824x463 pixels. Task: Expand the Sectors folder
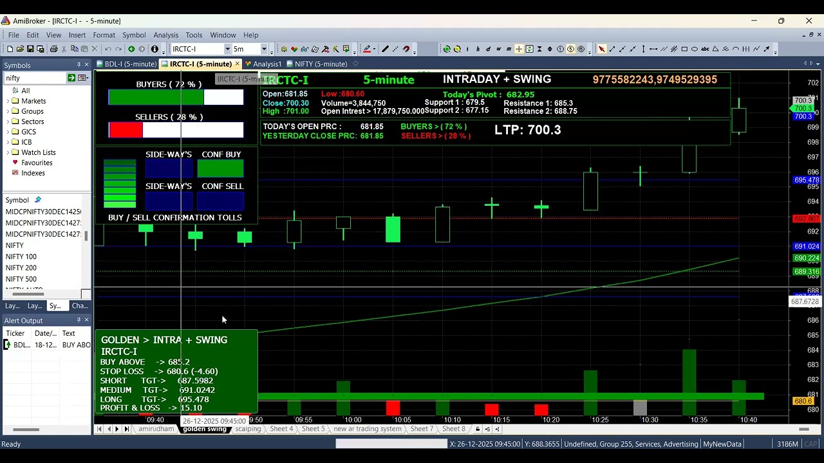click(7, 122)
